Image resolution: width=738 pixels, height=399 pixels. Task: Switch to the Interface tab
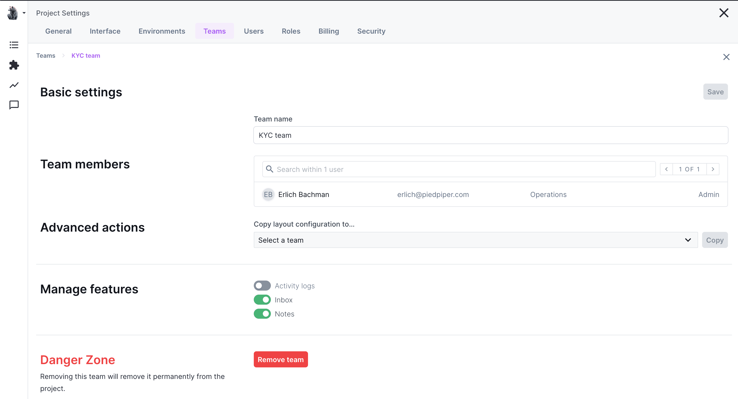[105, 31]
